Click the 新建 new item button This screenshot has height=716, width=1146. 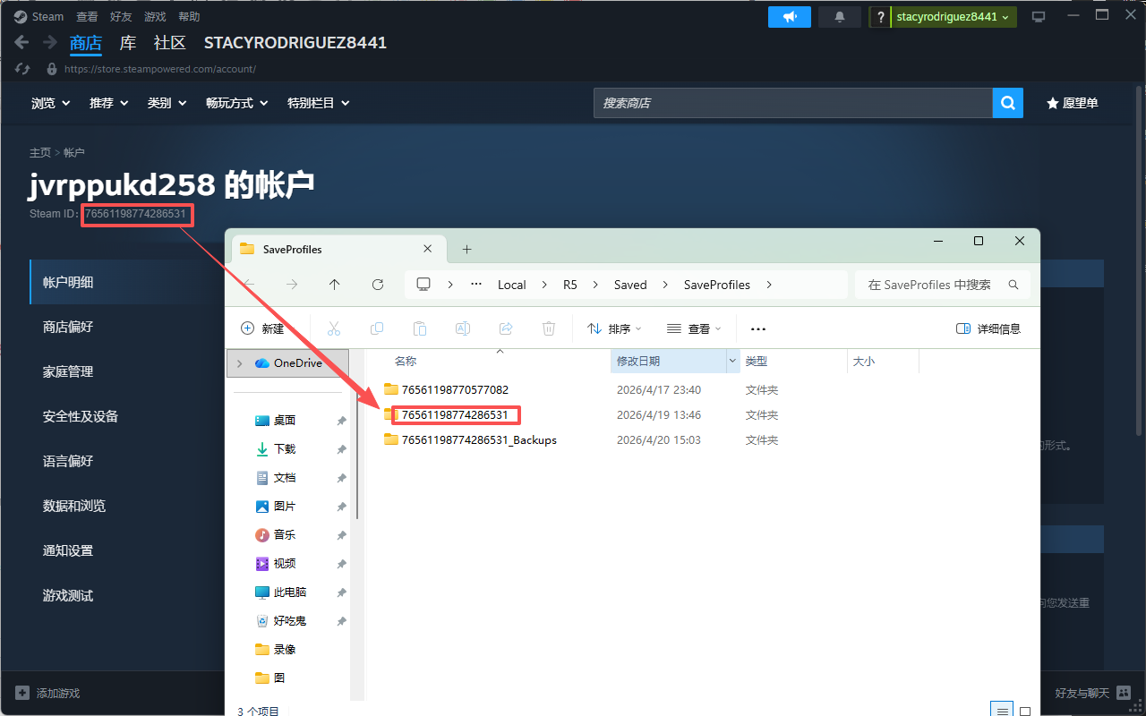point(263,328)
